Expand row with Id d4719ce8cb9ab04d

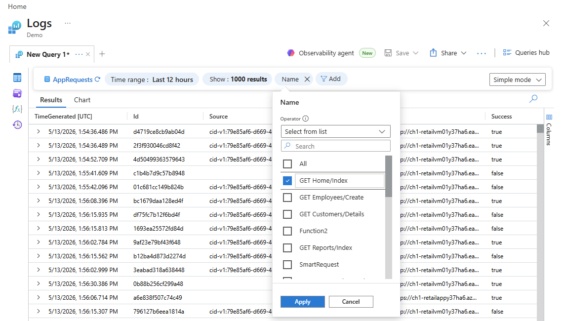tap(39, 132)
